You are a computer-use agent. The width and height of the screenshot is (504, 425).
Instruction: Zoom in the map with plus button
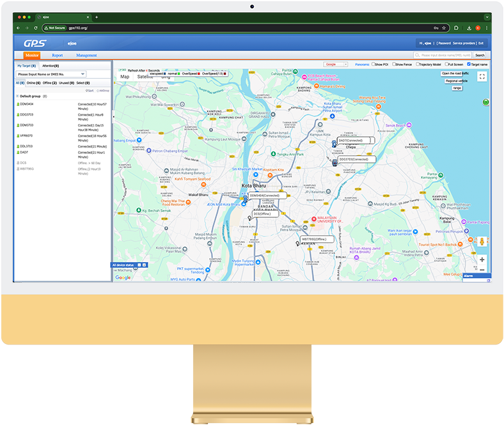tap(482, 259)
